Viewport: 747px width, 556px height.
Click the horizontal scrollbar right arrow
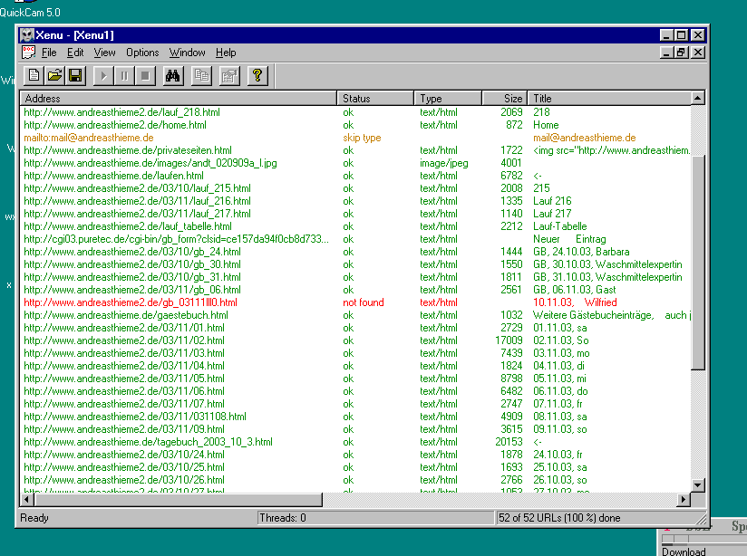point(684,499)
